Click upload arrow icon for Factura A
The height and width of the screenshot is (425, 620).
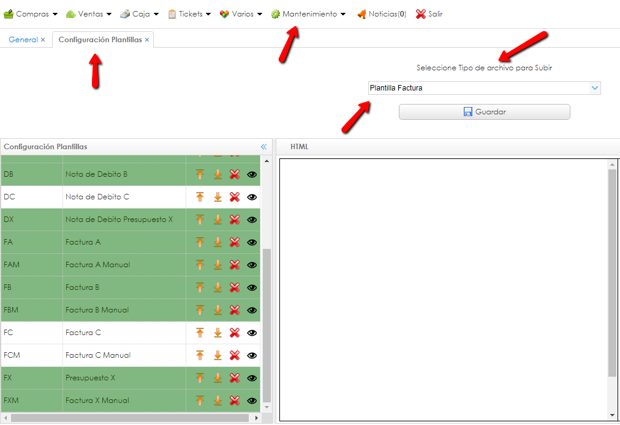[200, 242]
